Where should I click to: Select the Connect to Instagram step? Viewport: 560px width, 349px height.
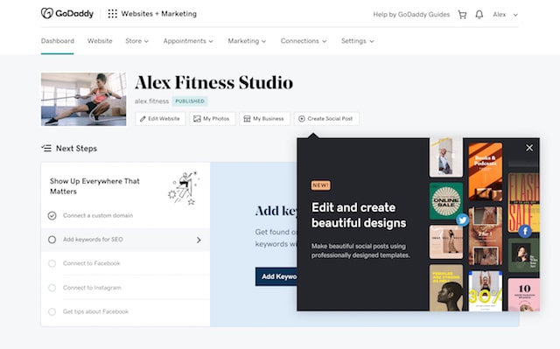click(x=125, y=288)
